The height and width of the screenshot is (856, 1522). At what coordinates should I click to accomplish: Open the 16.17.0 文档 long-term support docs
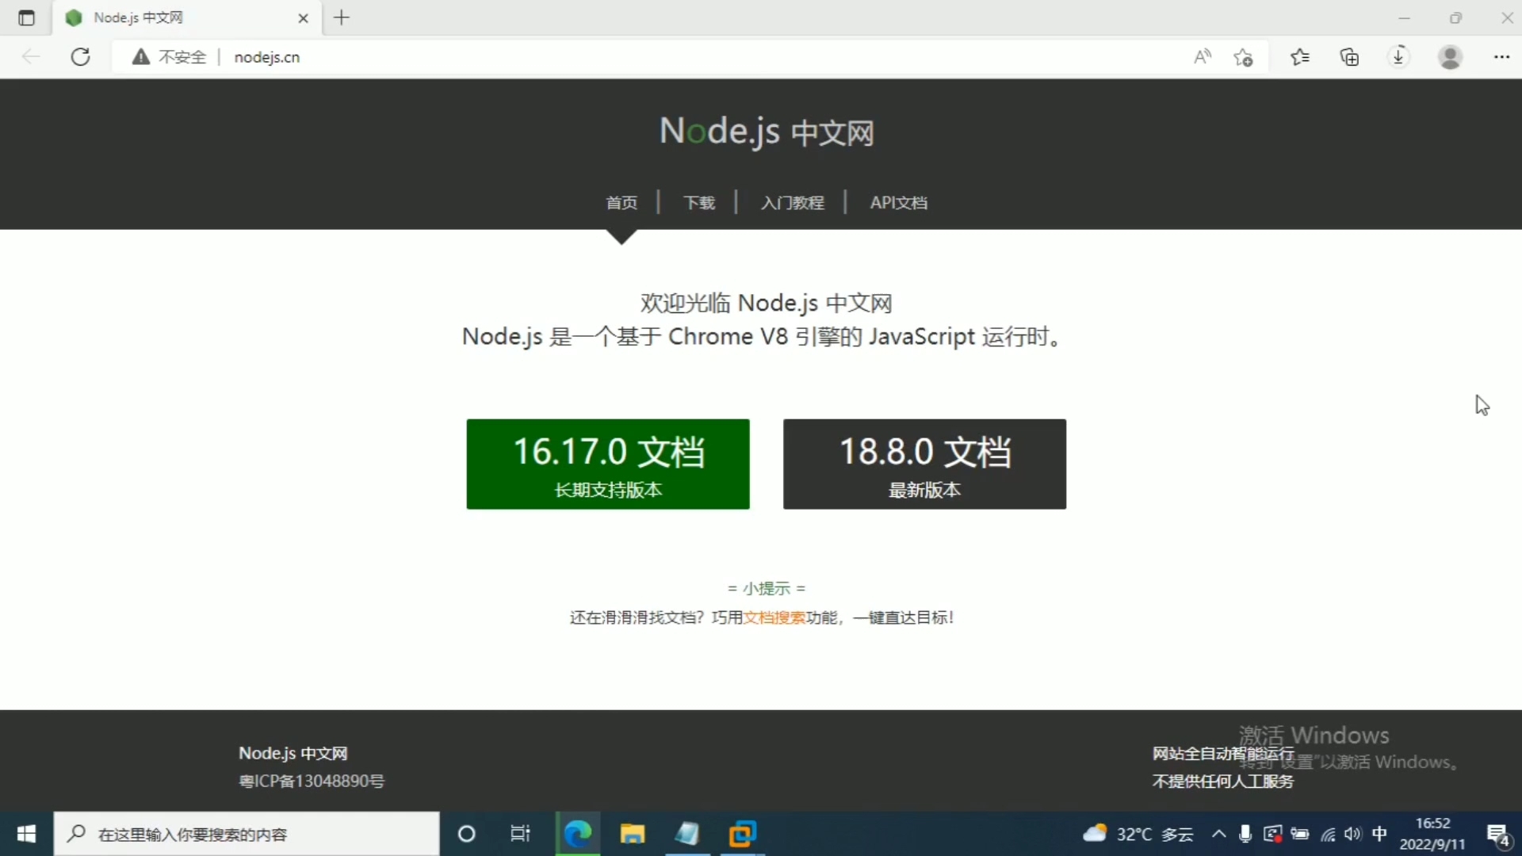point(608,464)
